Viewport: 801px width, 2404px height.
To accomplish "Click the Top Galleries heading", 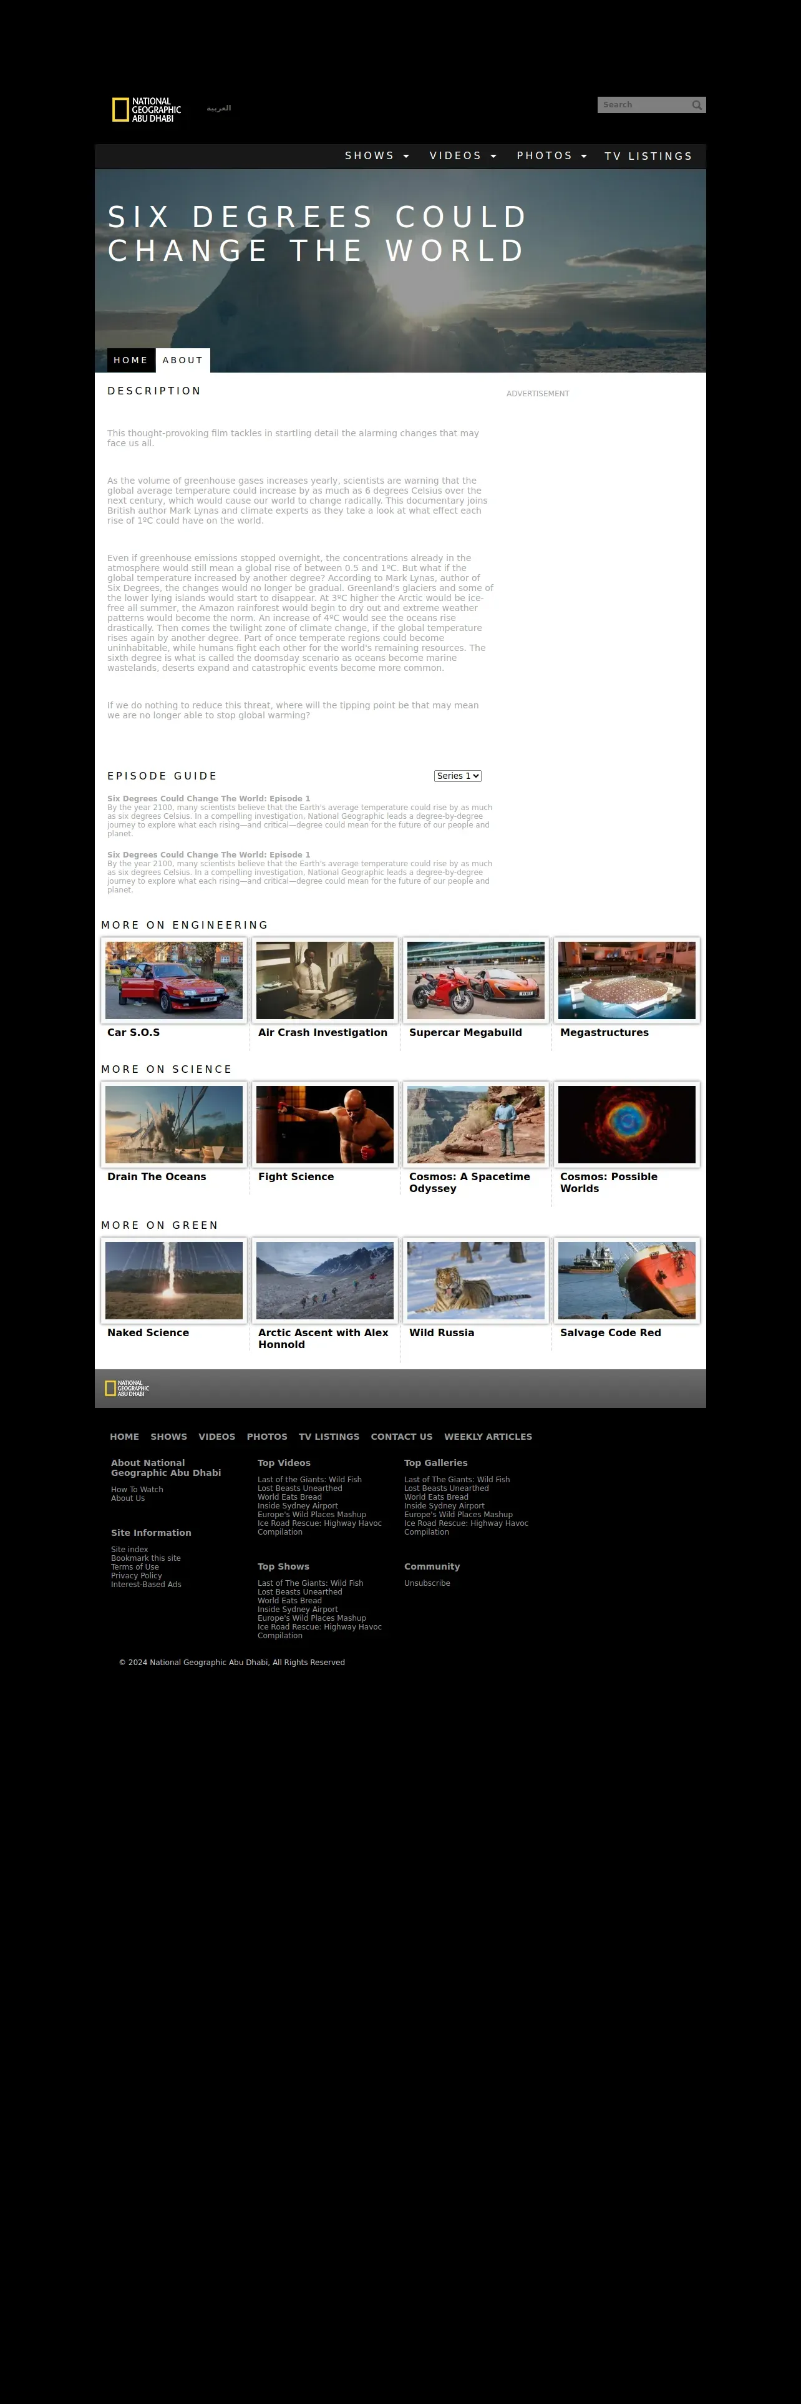I will (x=435, y=1463).
